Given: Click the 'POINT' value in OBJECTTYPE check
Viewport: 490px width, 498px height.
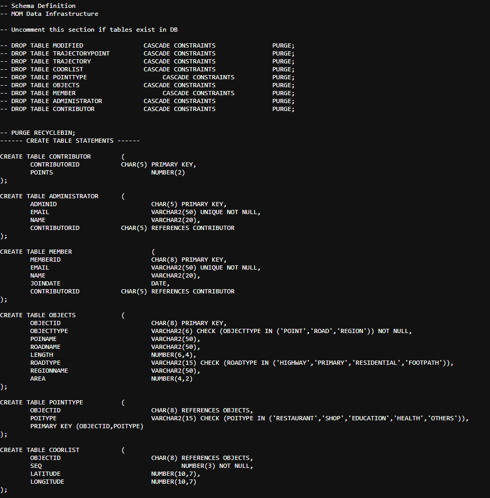Looking at the screenshot, I should (293, 331).
